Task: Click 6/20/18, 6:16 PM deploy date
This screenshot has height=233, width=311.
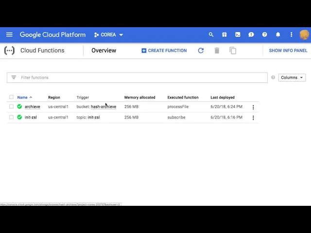Action: pos(226,117)
